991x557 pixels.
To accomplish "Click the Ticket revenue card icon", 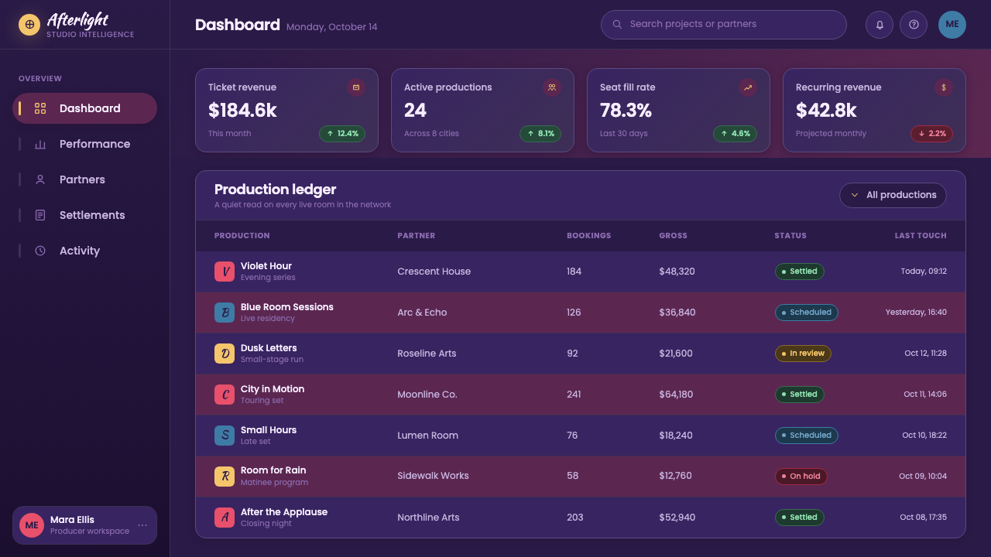I will 356,87.
